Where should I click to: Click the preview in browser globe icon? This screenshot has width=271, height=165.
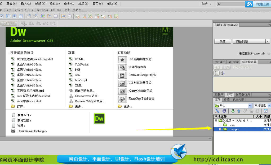tap(31, 23)
